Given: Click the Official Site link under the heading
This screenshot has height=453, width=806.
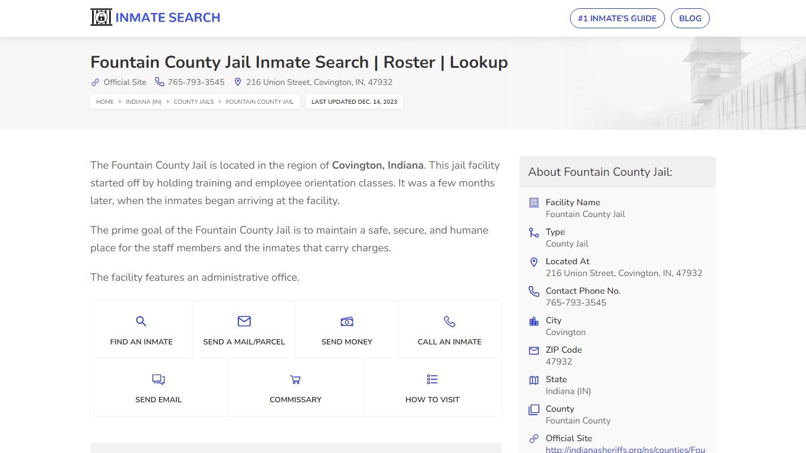Looking at the screenshot, I should 124,82.
